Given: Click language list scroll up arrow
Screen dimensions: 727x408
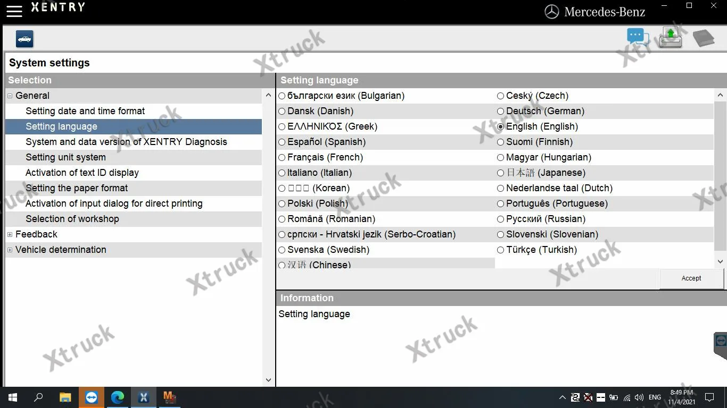Looking at the screenshot, I should [721, 96].
